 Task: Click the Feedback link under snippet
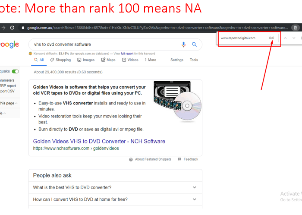[x=191, y=159]
